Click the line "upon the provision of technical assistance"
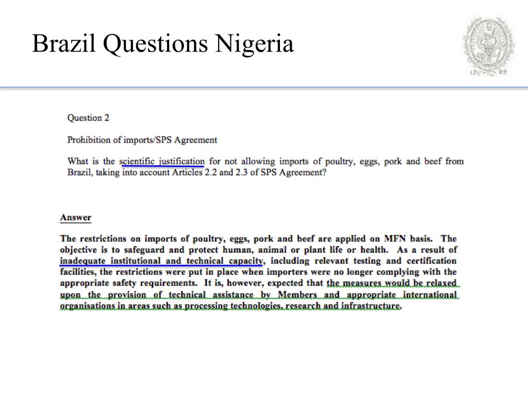 pyautogui.click(x=157, y=295)
